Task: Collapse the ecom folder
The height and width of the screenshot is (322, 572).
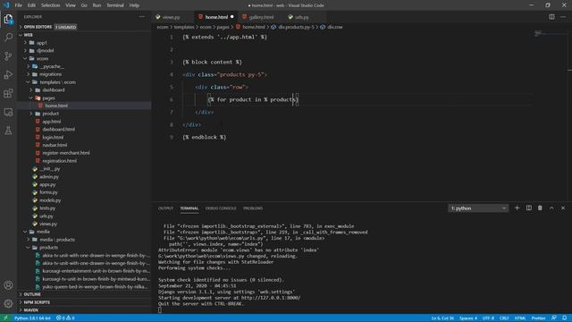Action: pyautogui.click(x=85, y=58)
